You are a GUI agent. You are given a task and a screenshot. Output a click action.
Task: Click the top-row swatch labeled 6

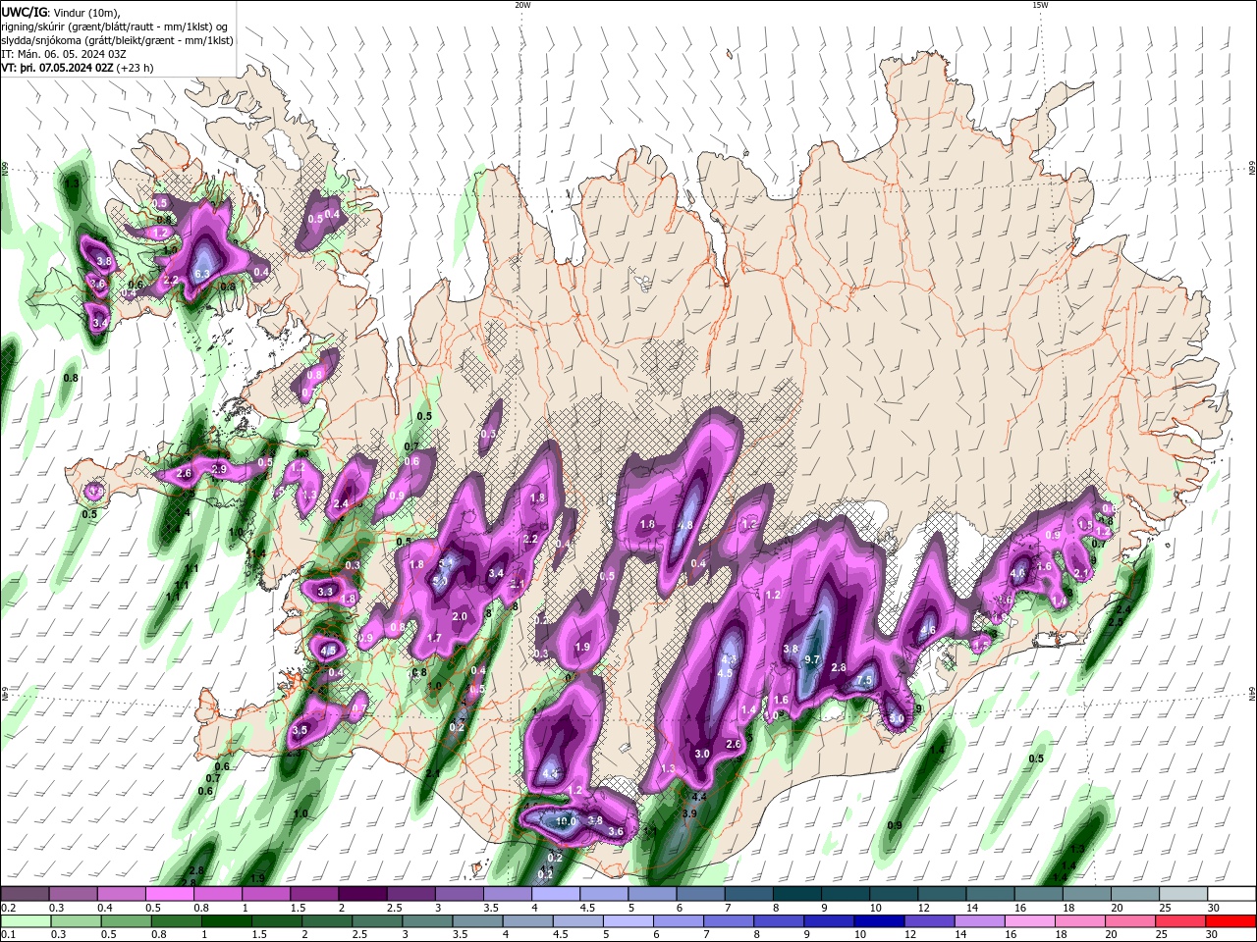click(x=700, y=894)
